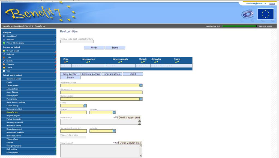The image size is (279, 158).
Task: Click the logout link beside voisovak@msmt.cz
Action: [x=272, y=4]
